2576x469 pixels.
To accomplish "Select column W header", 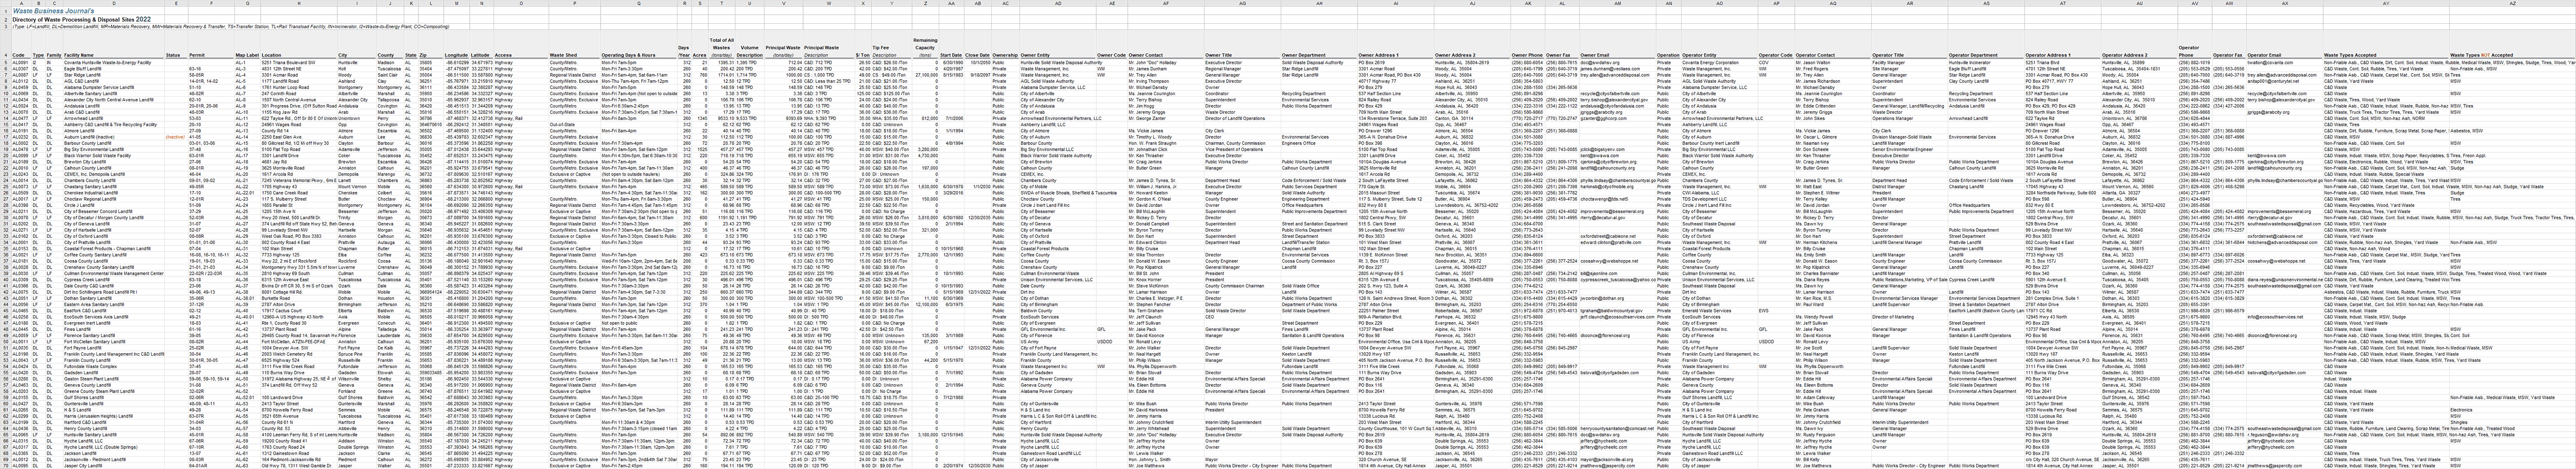I will (829, 3).
